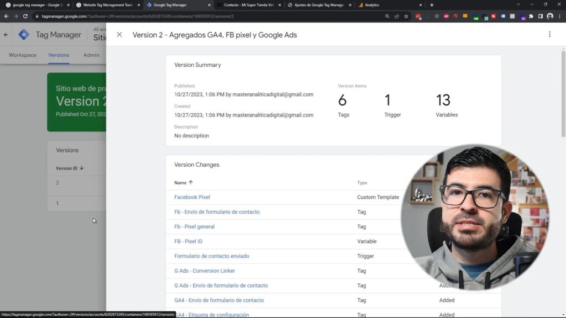Click the share page icon
This screenshot has height=318, width=566.
pyautogui.click(x=397, y=16)
